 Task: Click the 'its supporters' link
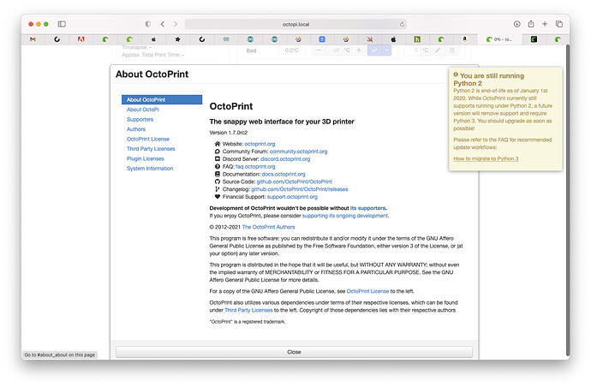pyautogui.click(x=367, y=208)
